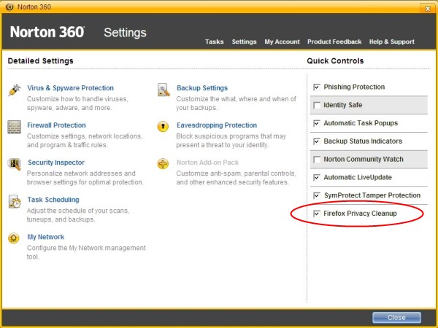438x328 pixels.
Task: Toggle Firefox Privacy Cleanup checkbox
Action: [317, 214]
